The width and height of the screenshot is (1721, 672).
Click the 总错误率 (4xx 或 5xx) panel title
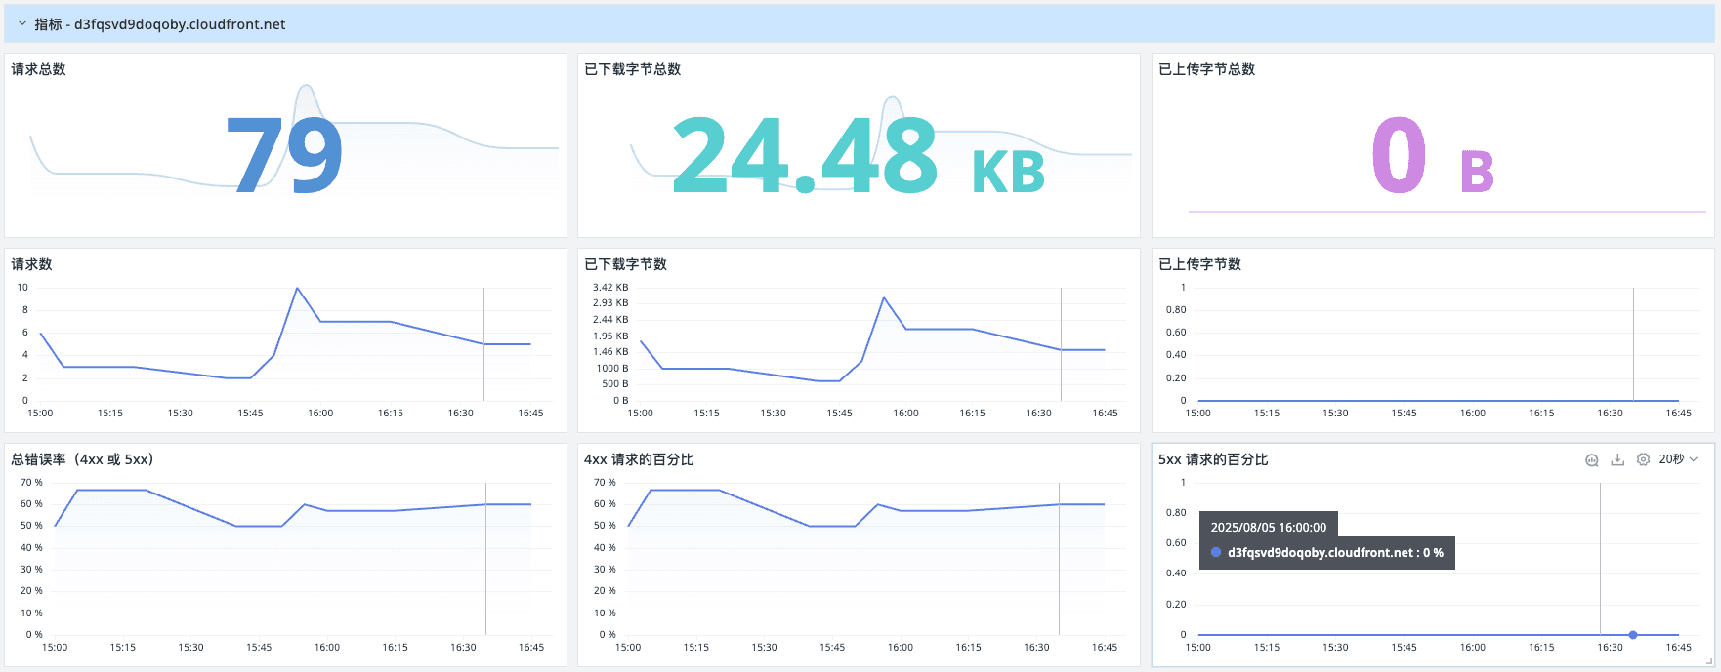pyautogui.click(x=82, y=459)
